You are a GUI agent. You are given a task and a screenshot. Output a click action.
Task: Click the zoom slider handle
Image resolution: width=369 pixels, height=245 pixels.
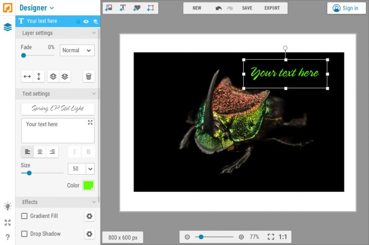click(x=201, y=237)
